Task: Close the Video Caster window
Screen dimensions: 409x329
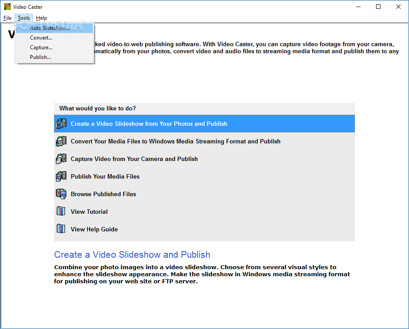Action: (398, 7)
